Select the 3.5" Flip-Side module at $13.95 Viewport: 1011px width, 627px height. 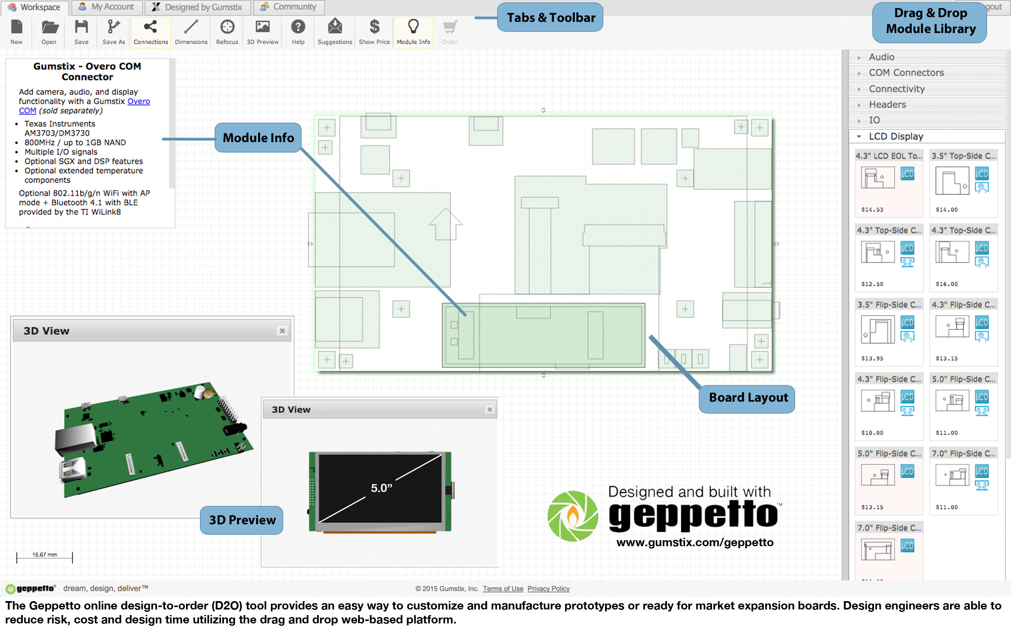tap(889, 332)
